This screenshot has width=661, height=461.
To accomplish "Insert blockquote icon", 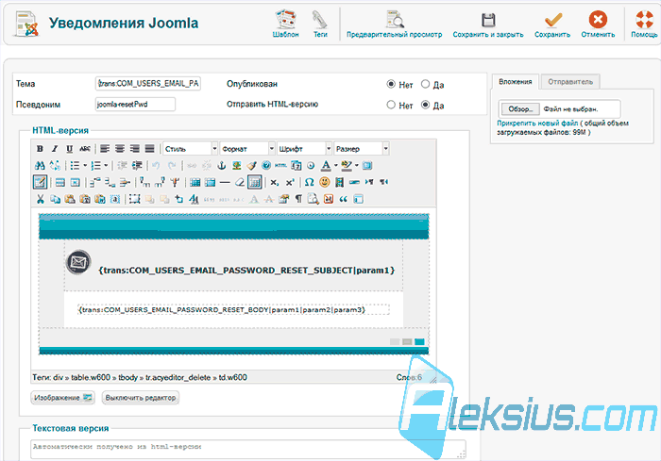I will pyautogui.click(x=343, y=199).
